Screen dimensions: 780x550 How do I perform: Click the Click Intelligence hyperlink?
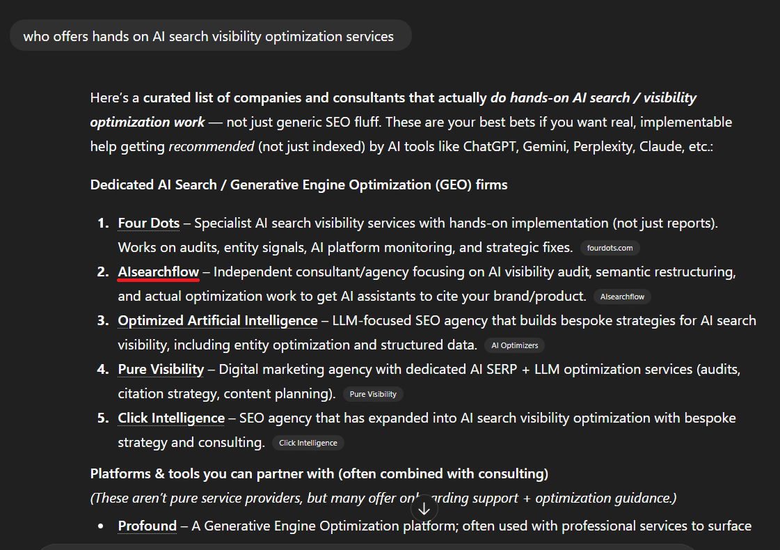point(170,418)
